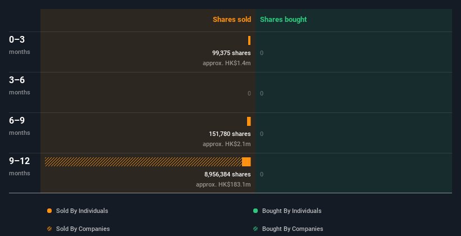Click the '8,956,384 shares' value
Image resolution: width=461 pixels, height=236 pixels.
227,174
